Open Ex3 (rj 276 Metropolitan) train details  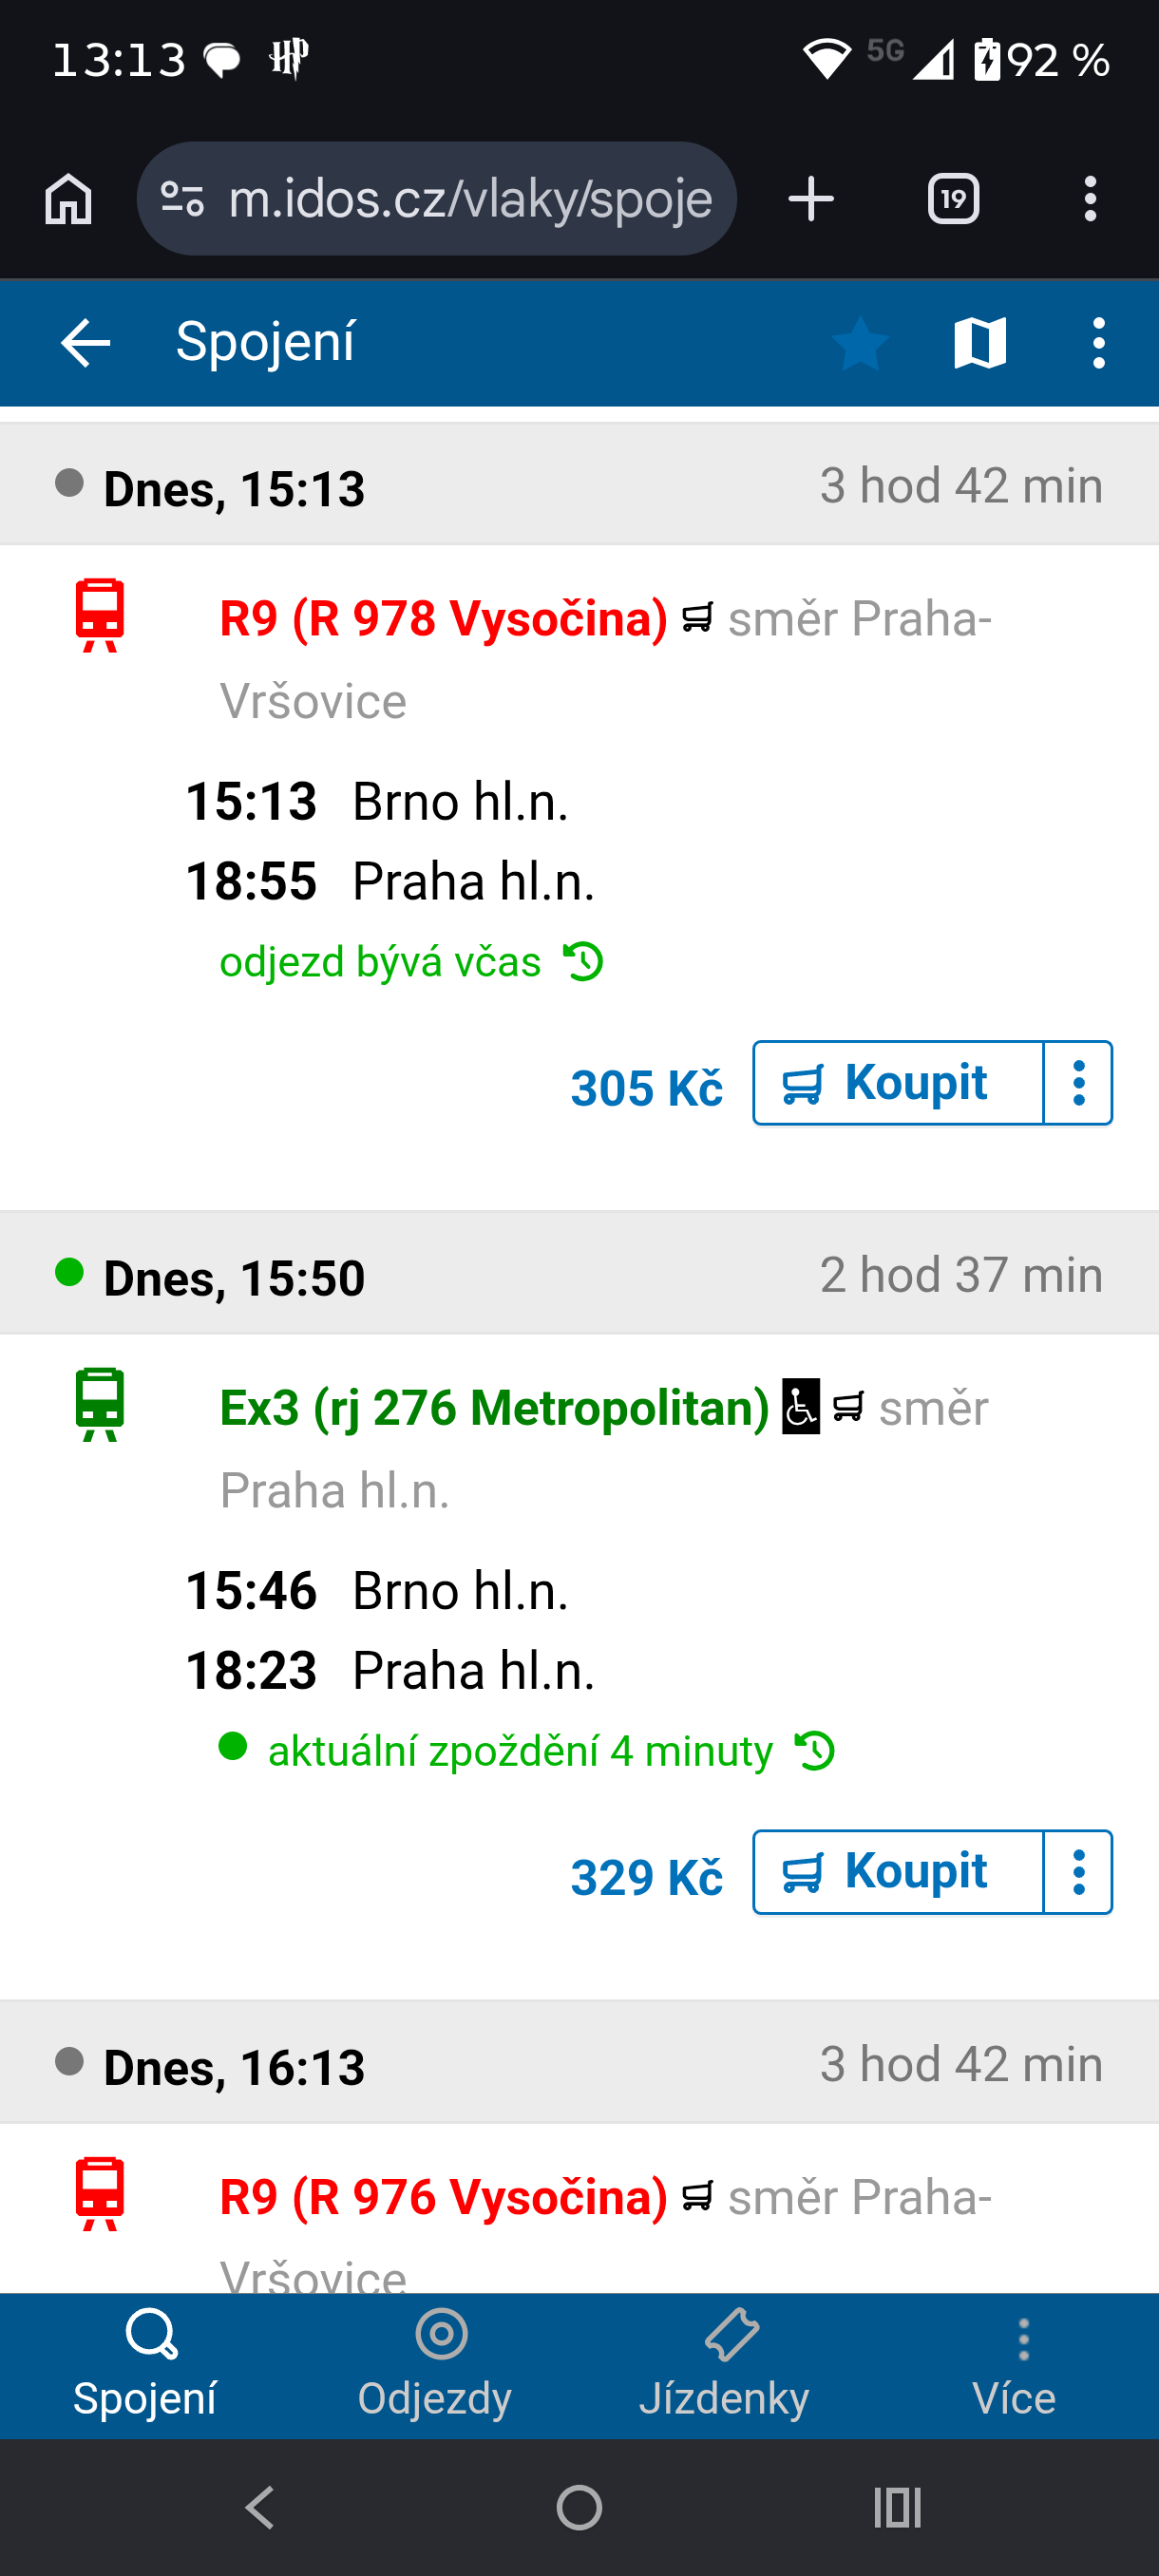pos(494,1407)
